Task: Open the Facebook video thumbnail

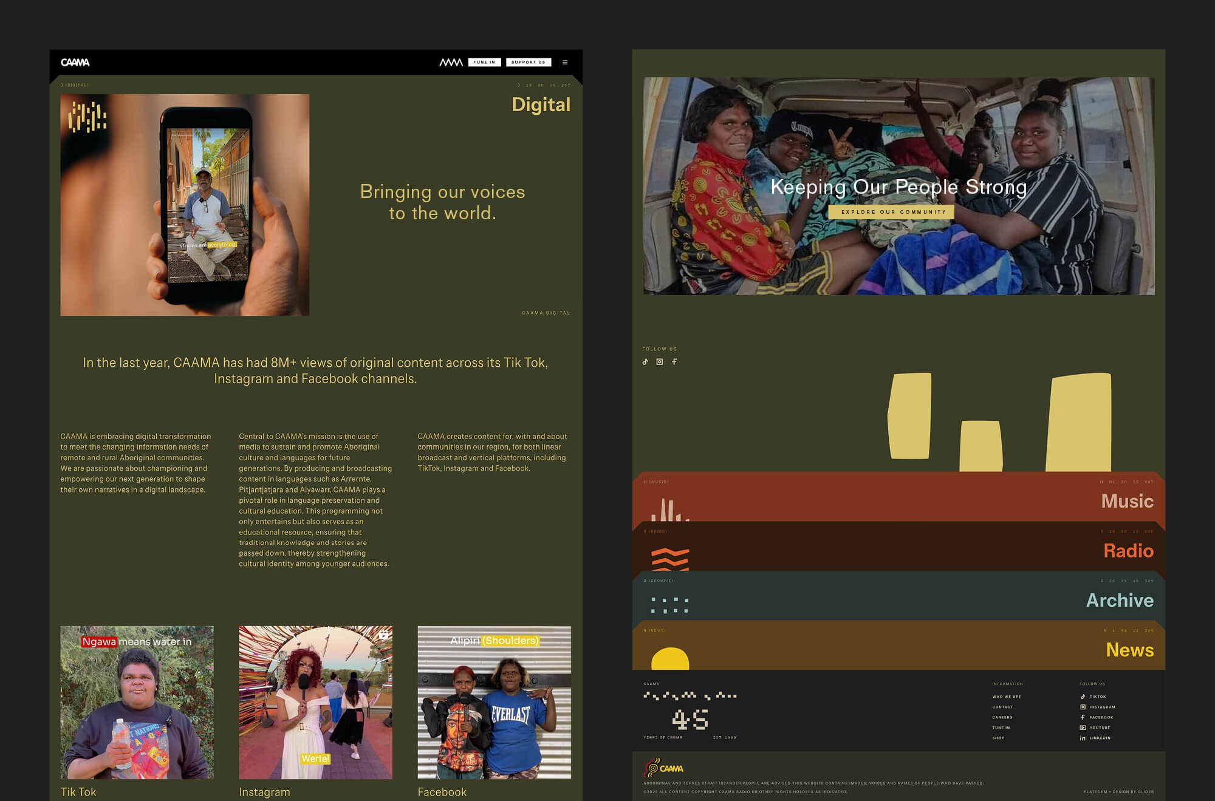Action: (x=494, y=702)
